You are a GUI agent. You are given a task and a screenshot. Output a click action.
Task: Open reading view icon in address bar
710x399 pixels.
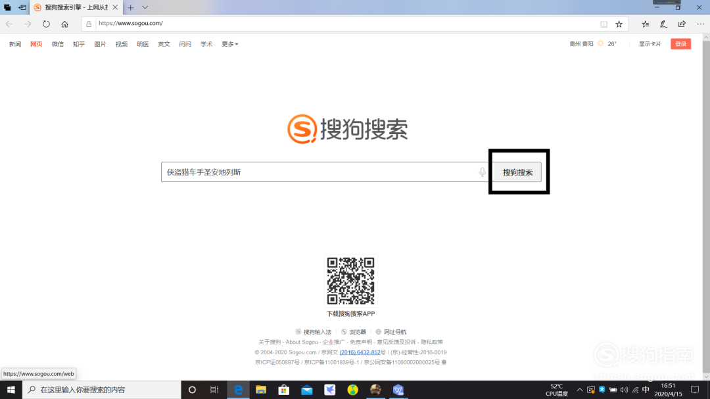(603, 24)
